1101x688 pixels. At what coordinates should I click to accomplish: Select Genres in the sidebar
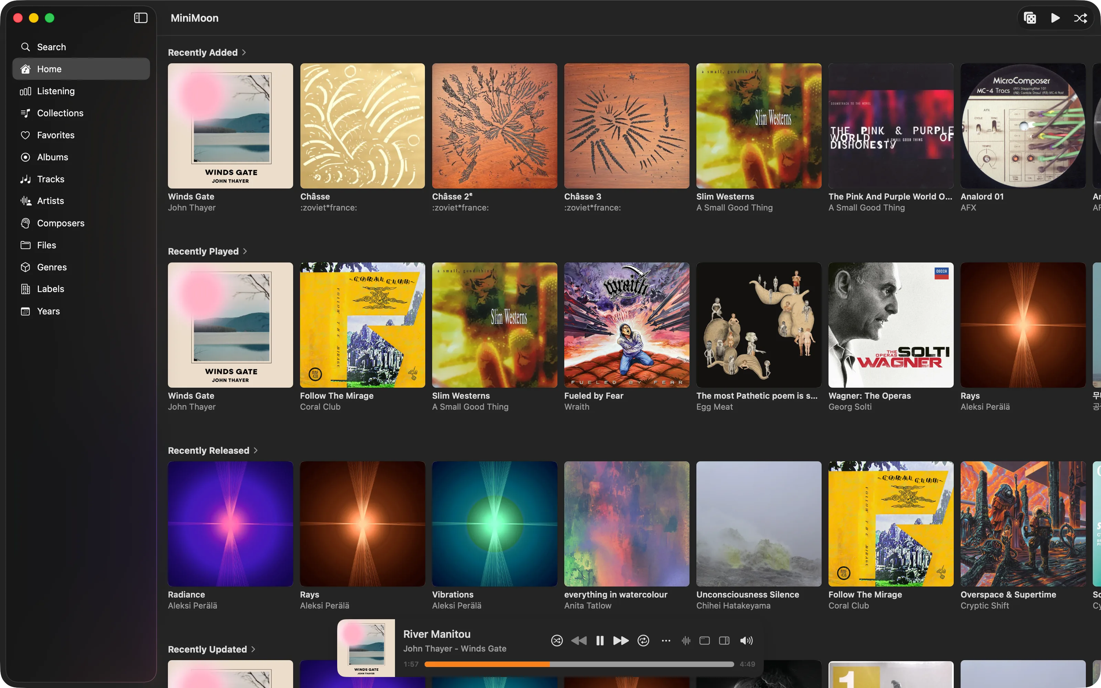81,267
